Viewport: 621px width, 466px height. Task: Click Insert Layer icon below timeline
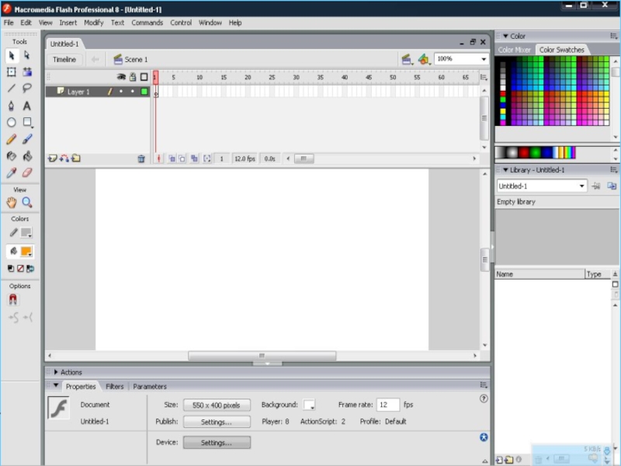[x=52, y=158]
